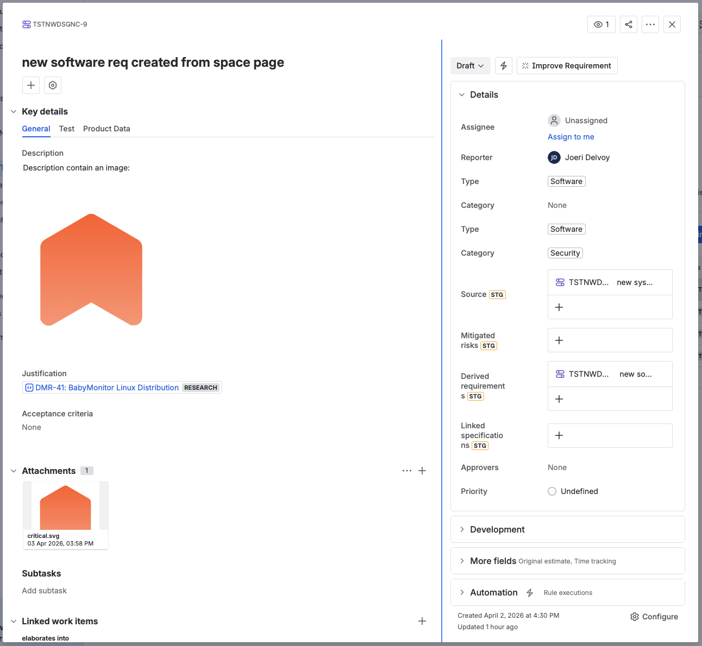Click the Security category tag
Image resolution: width=702 pixels, height=646 pixels.
coord(566,253)
